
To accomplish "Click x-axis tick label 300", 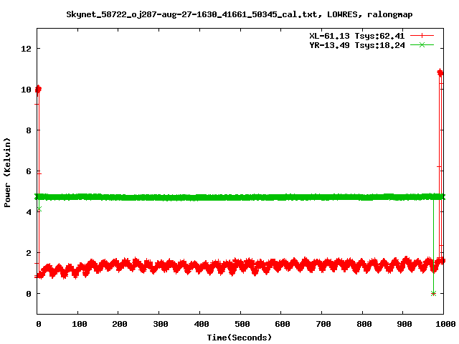I will click(x=161, y=324).
